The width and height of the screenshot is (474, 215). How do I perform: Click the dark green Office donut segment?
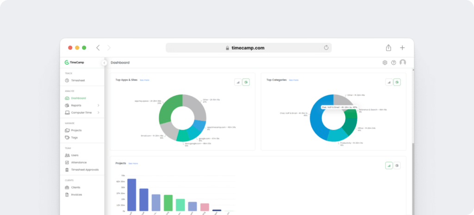351,126
